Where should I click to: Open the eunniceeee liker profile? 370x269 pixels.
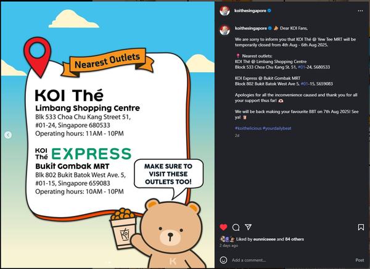[265, 239]
